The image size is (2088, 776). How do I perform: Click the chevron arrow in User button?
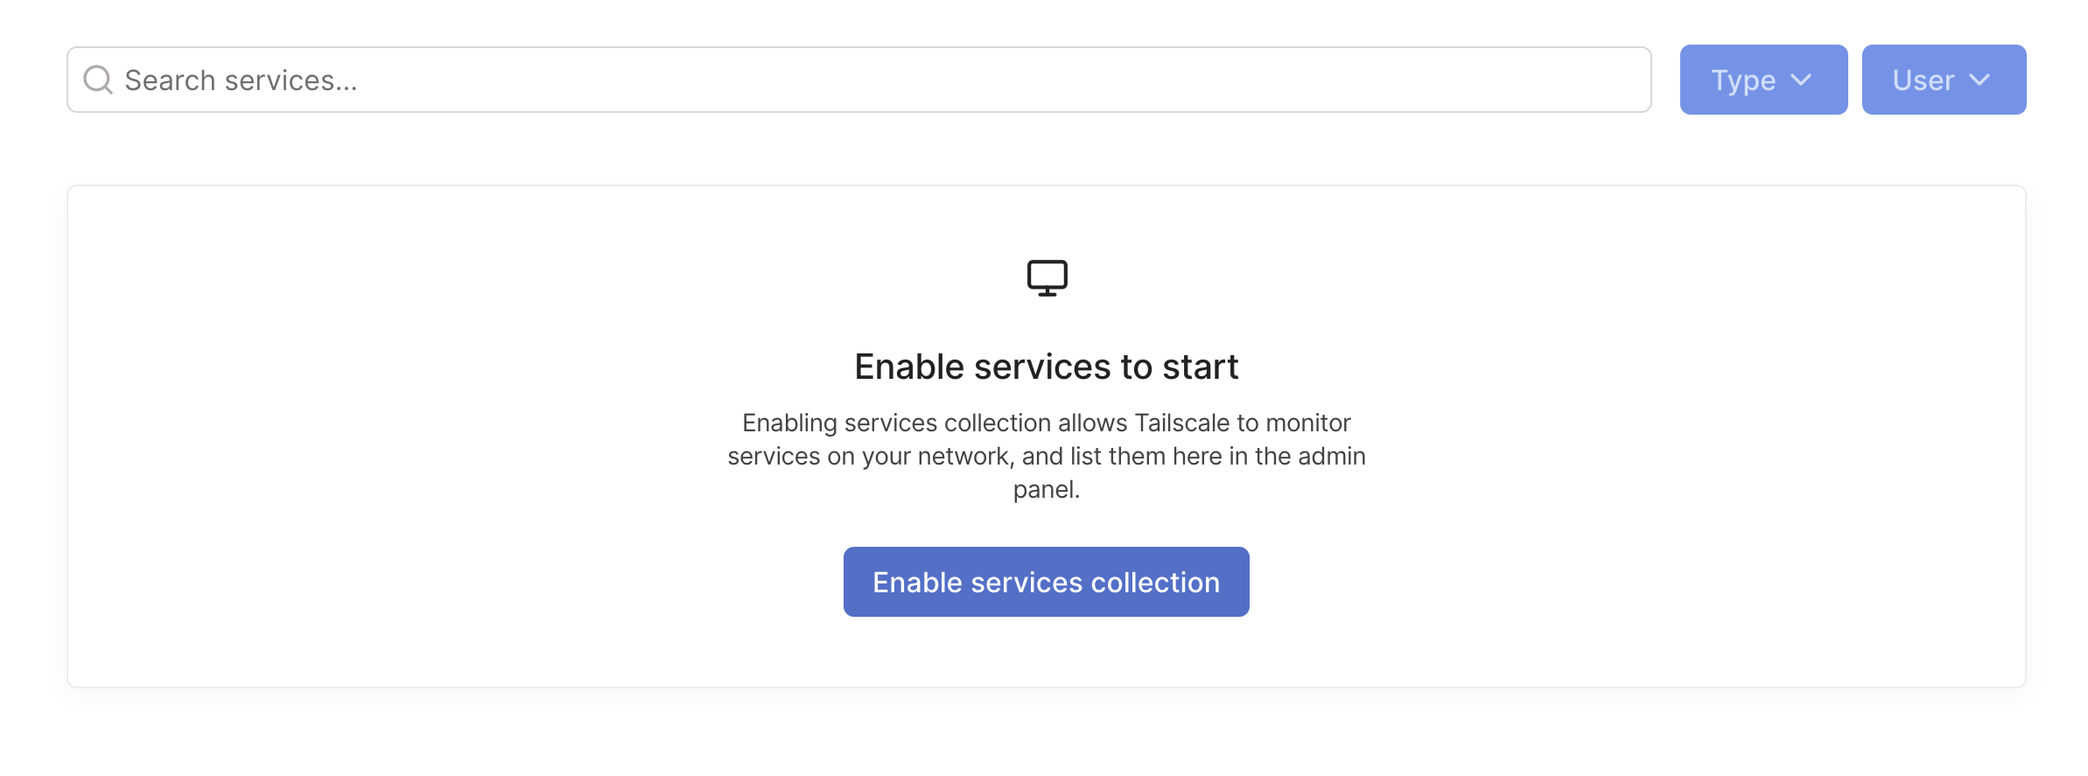tap(1979, 80)
